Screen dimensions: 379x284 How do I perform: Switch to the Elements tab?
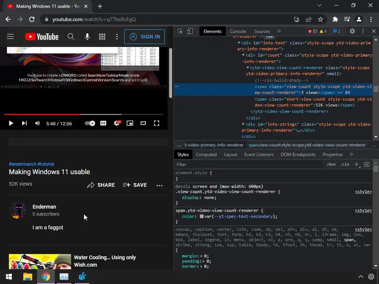click(212, 31)
